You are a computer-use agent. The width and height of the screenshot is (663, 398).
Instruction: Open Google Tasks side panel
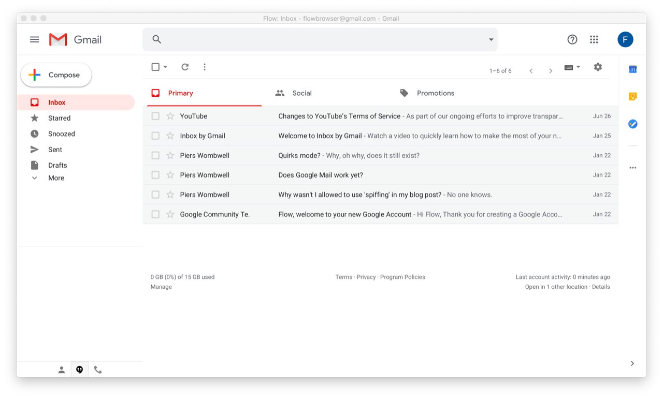632,124
